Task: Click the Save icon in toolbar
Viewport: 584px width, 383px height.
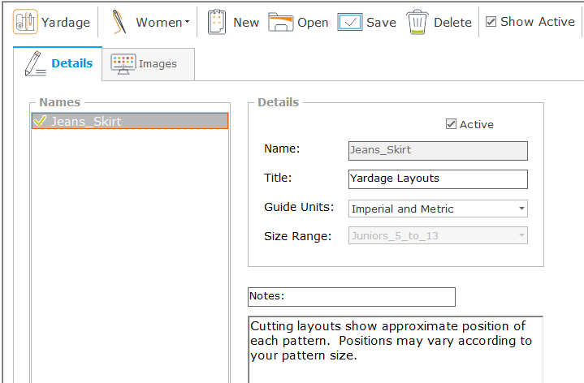Action: (x=349, y=22)
